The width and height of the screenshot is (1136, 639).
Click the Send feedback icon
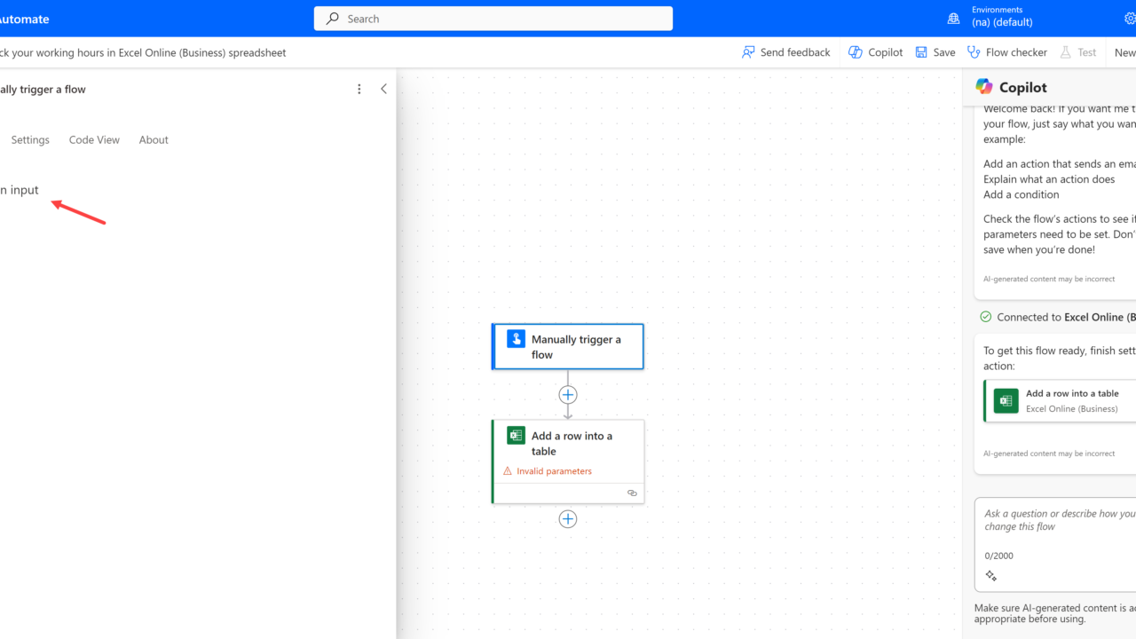point(749,52)
